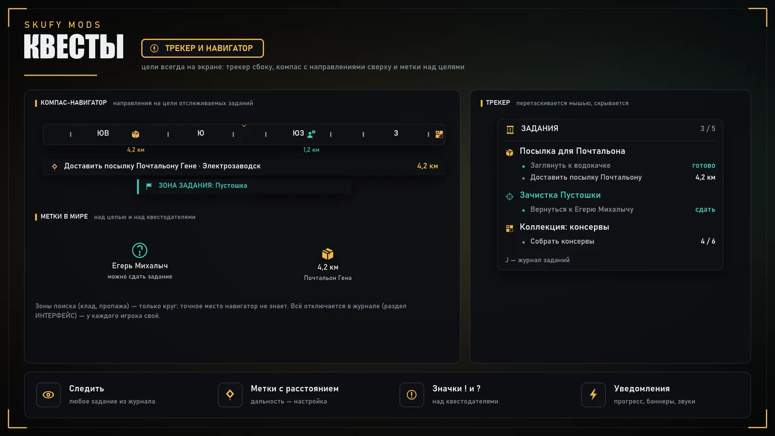Click the icon beside the ЗАДАНИЯ tracker header
The width and height of the screenshot is (775, 436).
point(510,129)
